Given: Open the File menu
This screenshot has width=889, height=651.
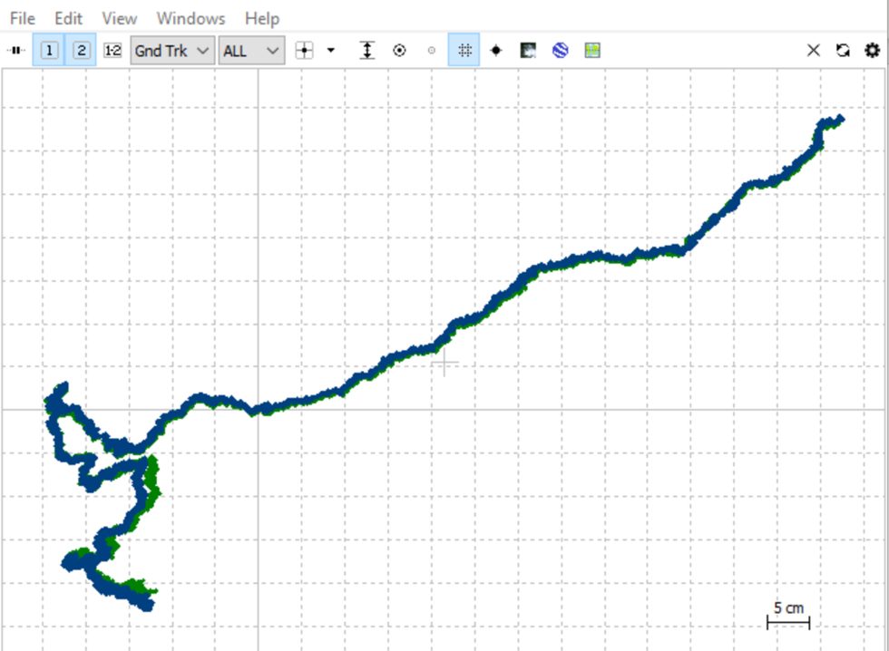Looking at the screenshot, I should point(22,18).
